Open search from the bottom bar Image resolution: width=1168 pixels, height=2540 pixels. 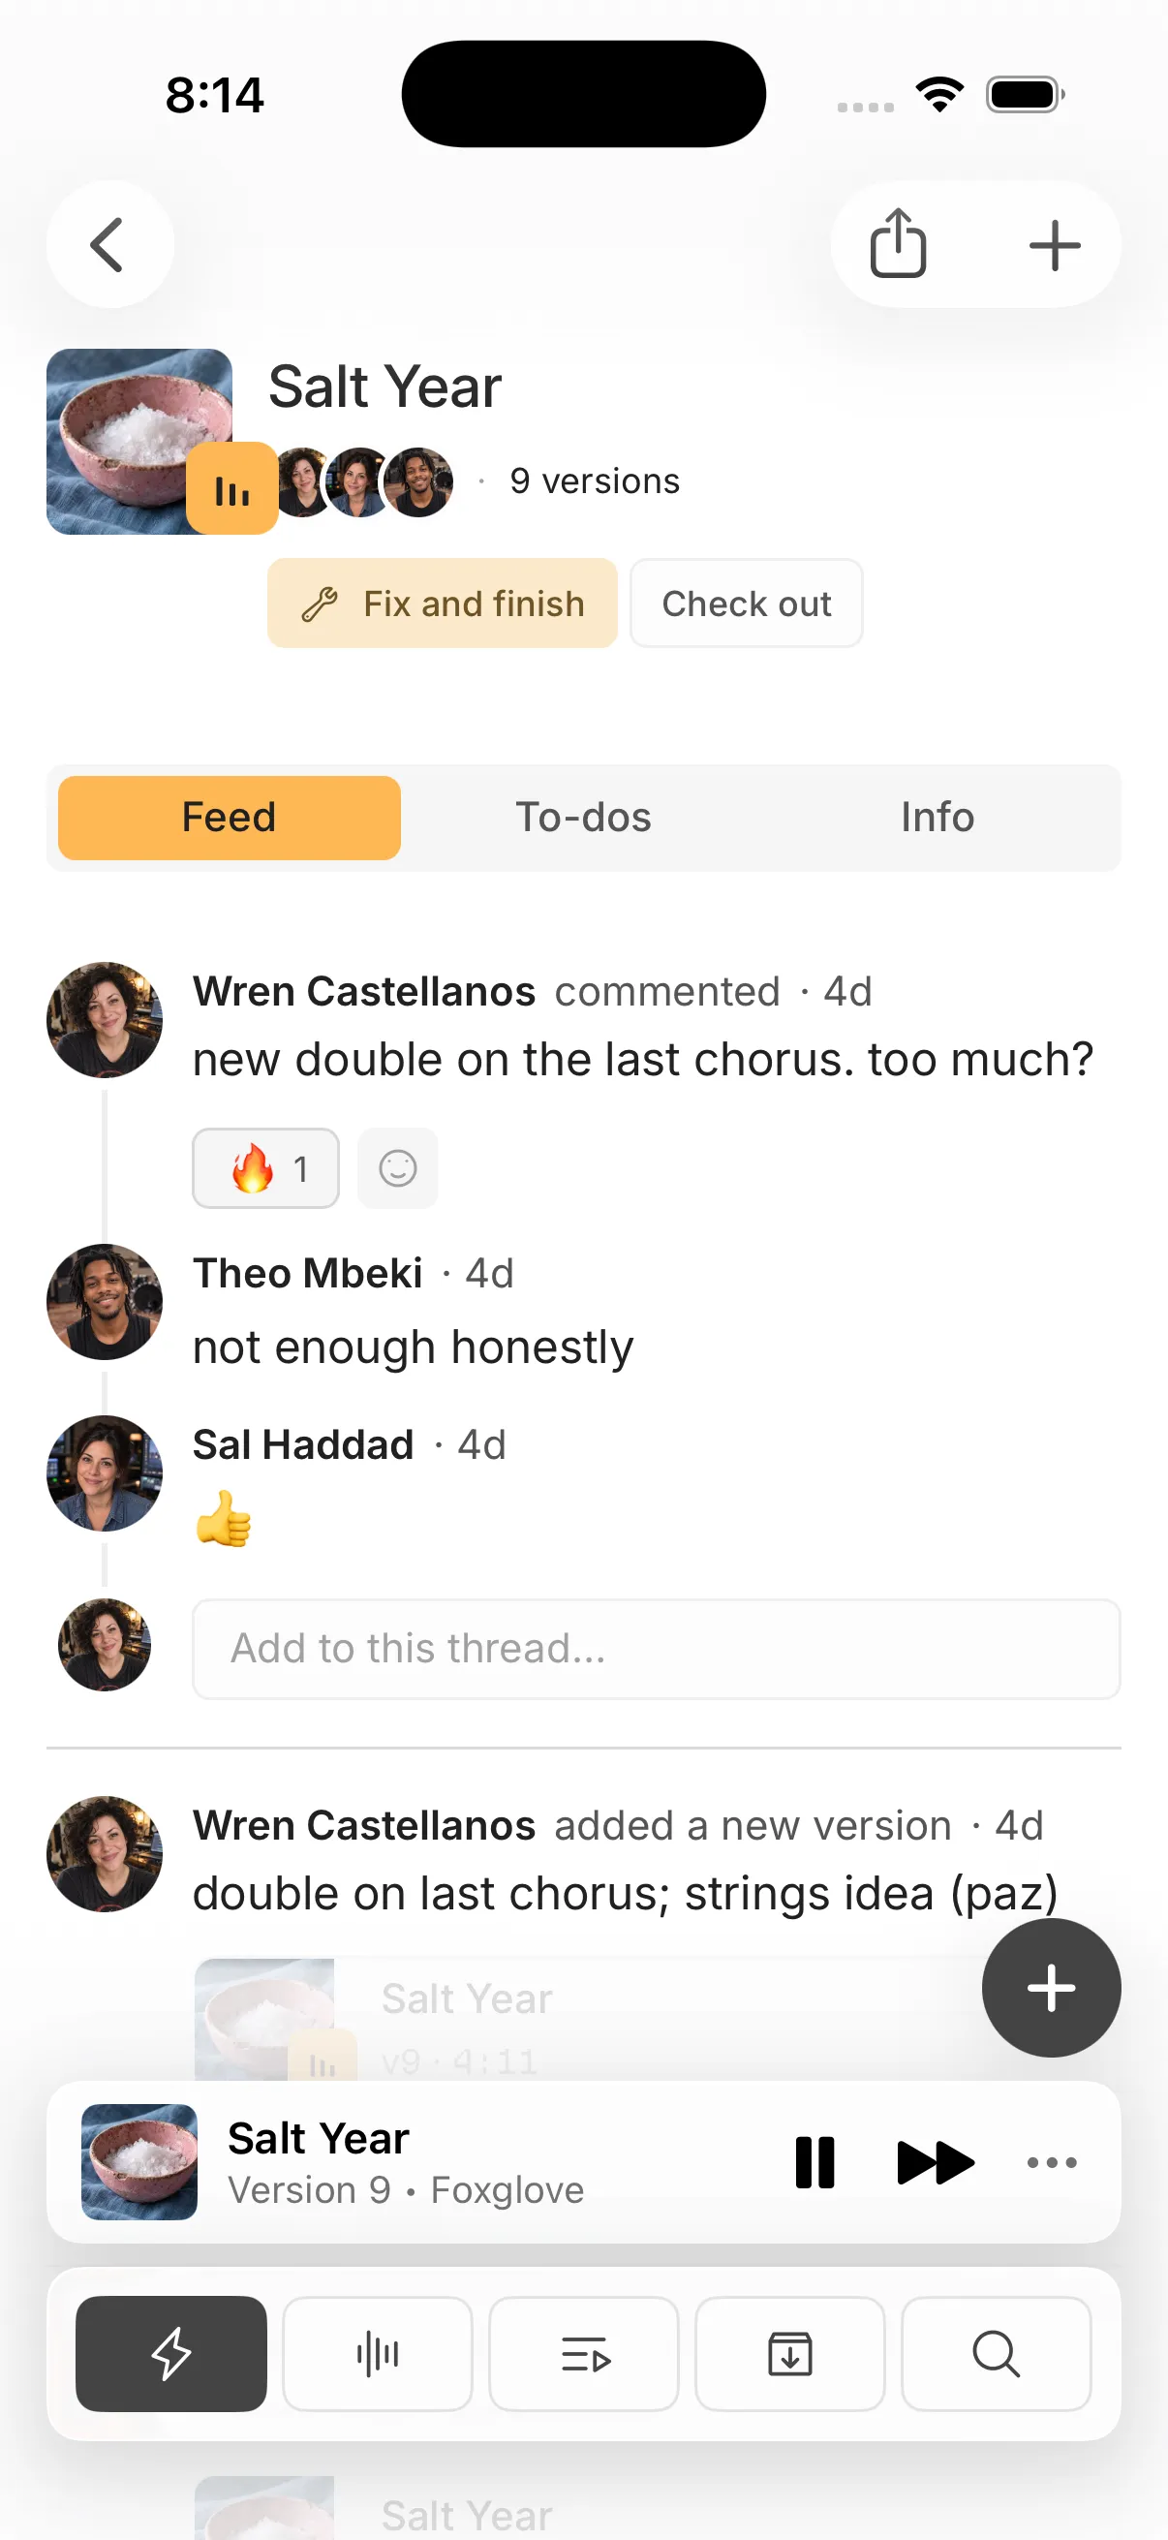tap(997, 2354)
